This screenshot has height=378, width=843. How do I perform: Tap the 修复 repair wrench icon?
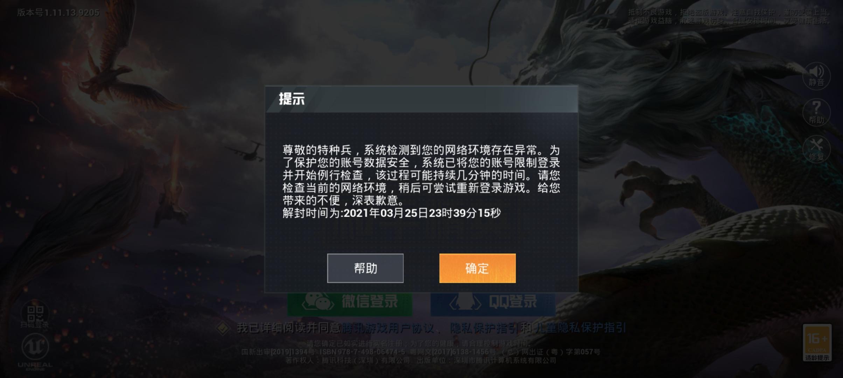(816, 149)
